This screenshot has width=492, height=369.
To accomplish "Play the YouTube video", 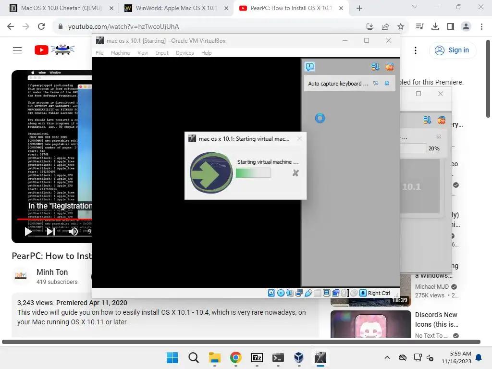I will pyautogui.click(x=28, y=232).
